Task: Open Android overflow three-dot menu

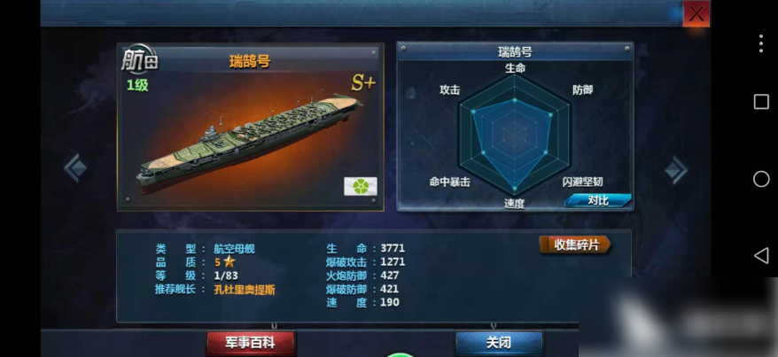Action: (761, 43)
